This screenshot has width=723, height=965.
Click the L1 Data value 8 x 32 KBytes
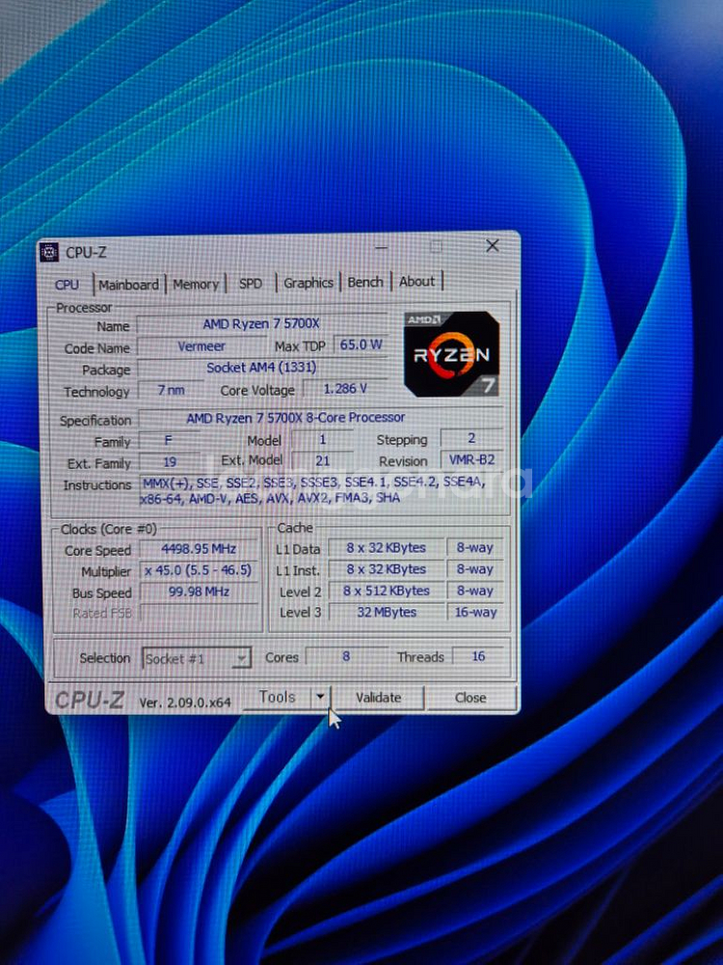(387, 548)
